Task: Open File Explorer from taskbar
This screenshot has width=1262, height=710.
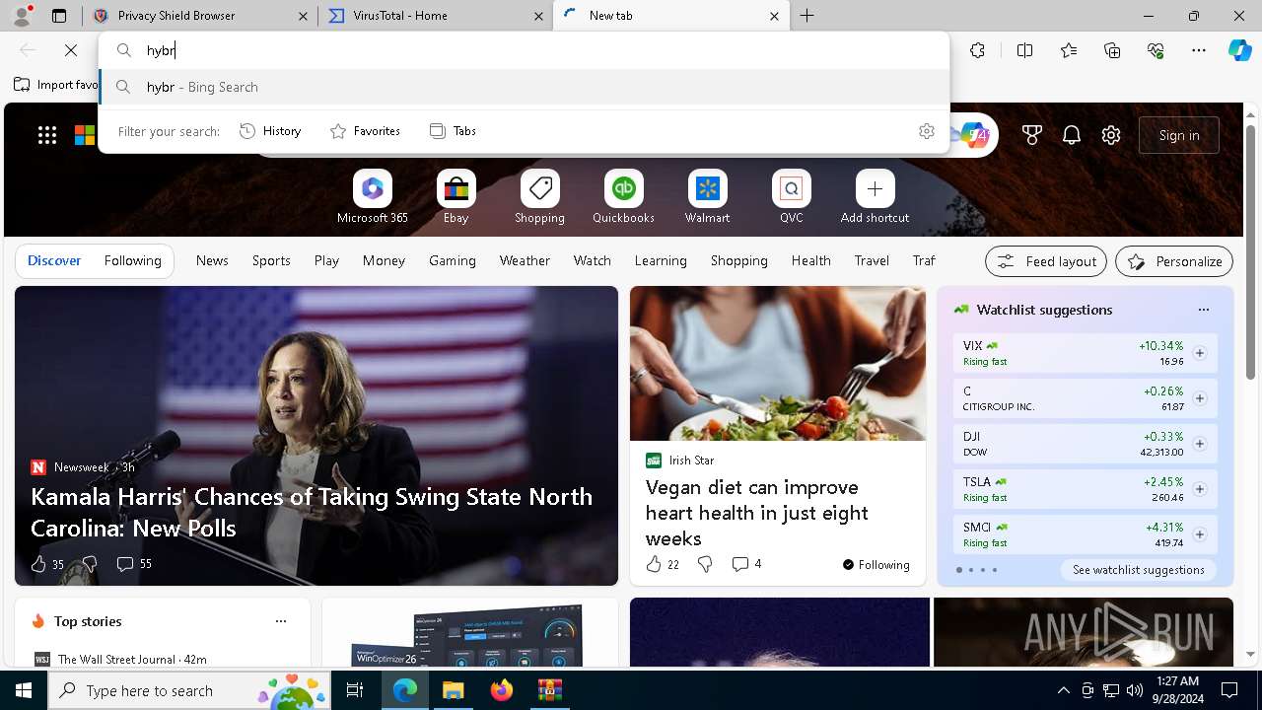Action: tap(453, 690)
